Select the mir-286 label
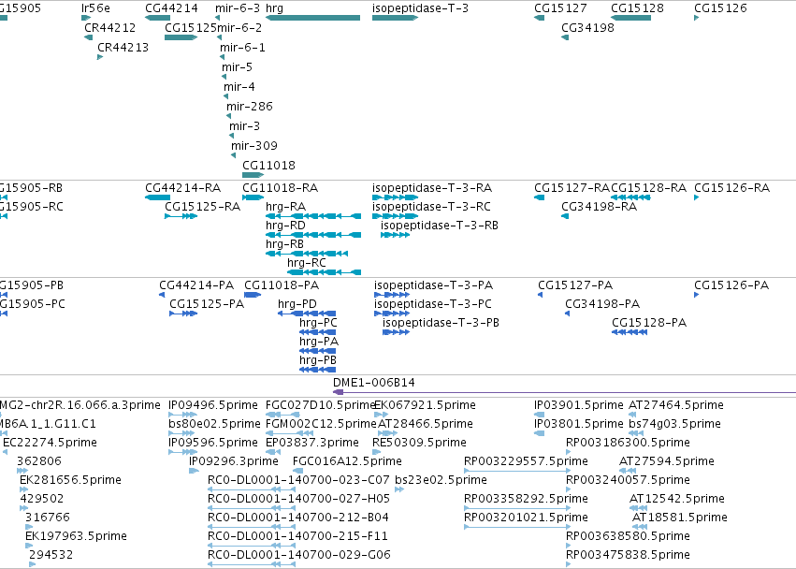 250,106
